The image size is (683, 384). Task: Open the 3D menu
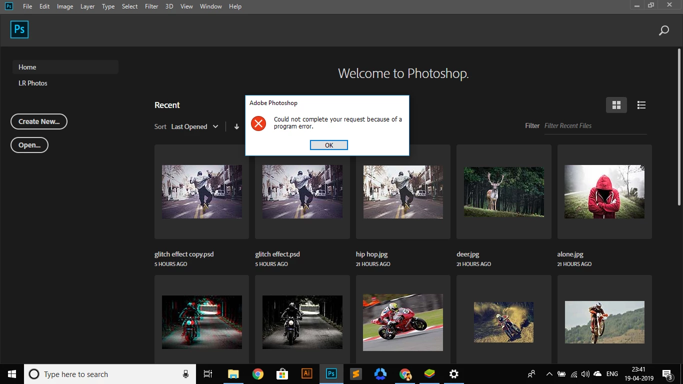tap(169, 6)
